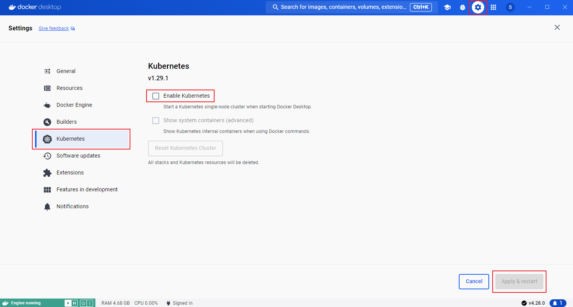Open General settings section
Viewport: 573px width, 307px height.
(82, 71)
